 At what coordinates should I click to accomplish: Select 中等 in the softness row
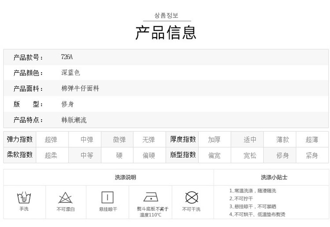tap(87, 156)
